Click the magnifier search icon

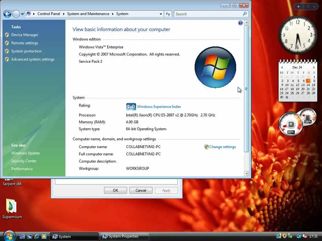click(245, 14)
